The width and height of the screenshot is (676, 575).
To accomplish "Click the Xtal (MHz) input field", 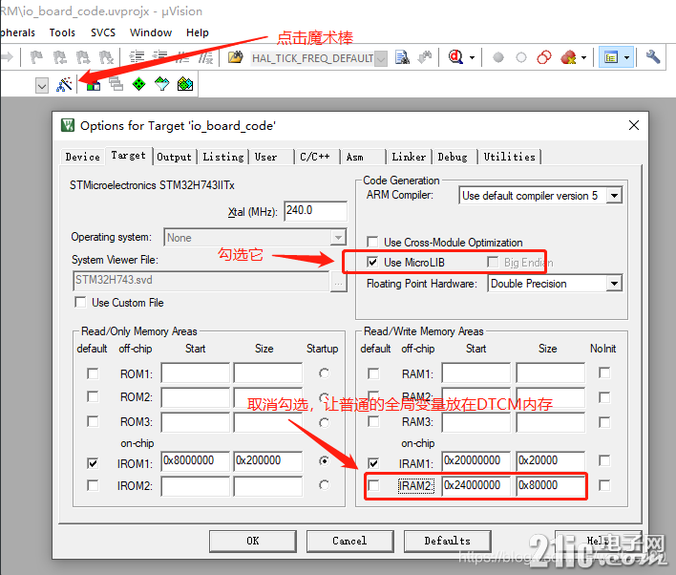I will tap(315, 211).
